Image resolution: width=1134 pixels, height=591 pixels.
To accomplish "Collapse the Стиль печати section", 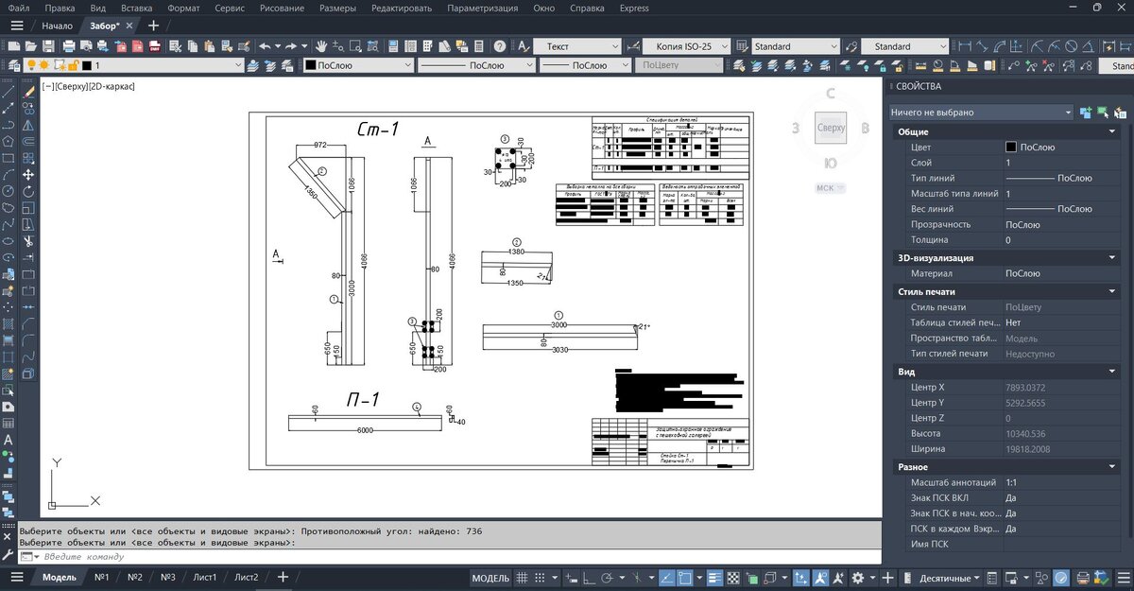I will click(1113, 291).
